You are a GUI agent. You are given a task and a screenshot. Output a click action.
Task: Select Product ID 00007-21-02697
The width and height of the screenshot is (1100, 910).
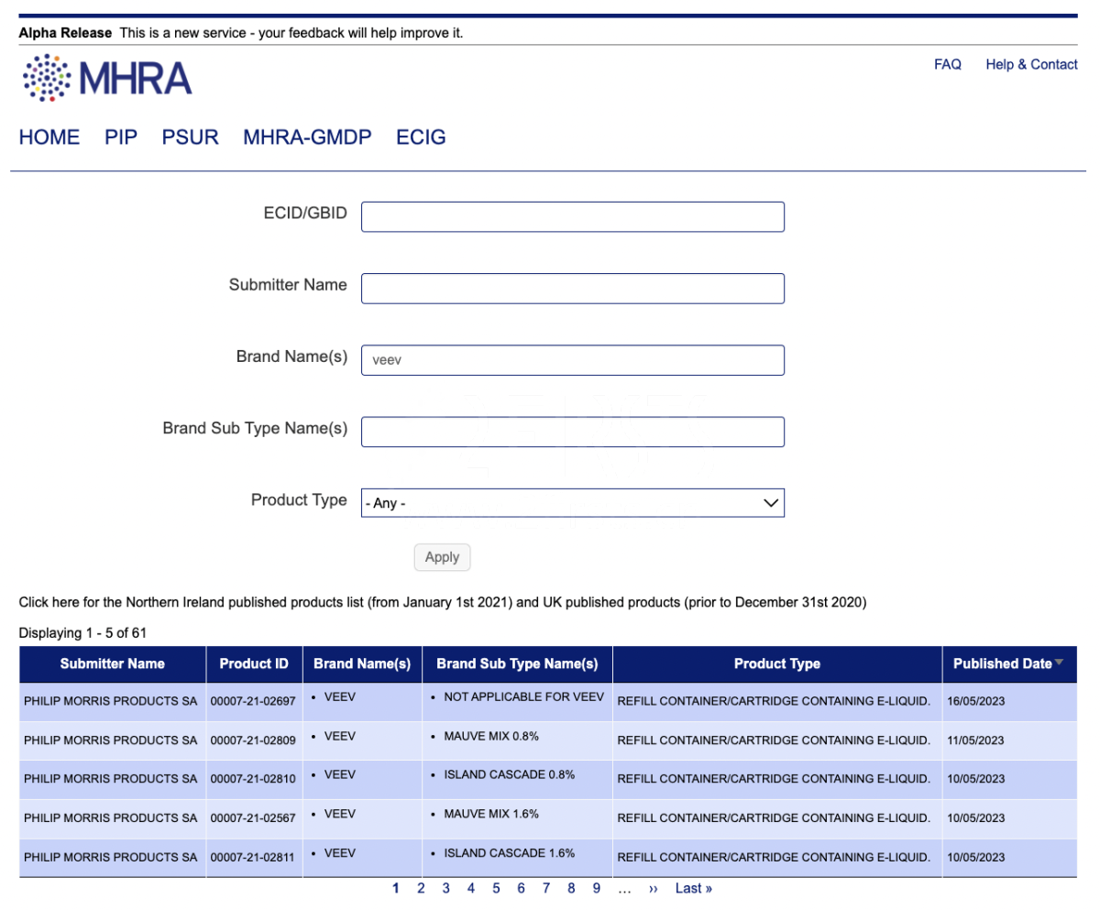coord(253,701)
